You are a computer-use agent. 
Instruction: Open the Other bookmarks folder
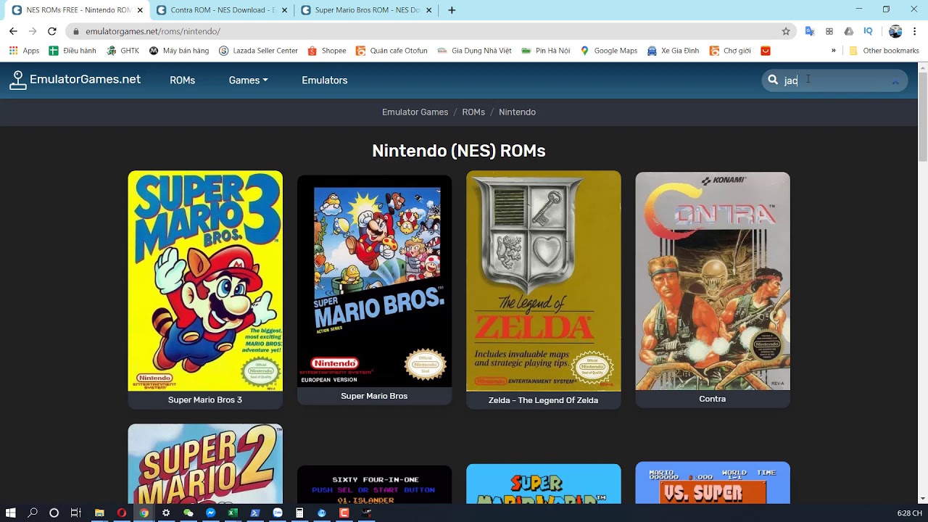click(884, 51)
